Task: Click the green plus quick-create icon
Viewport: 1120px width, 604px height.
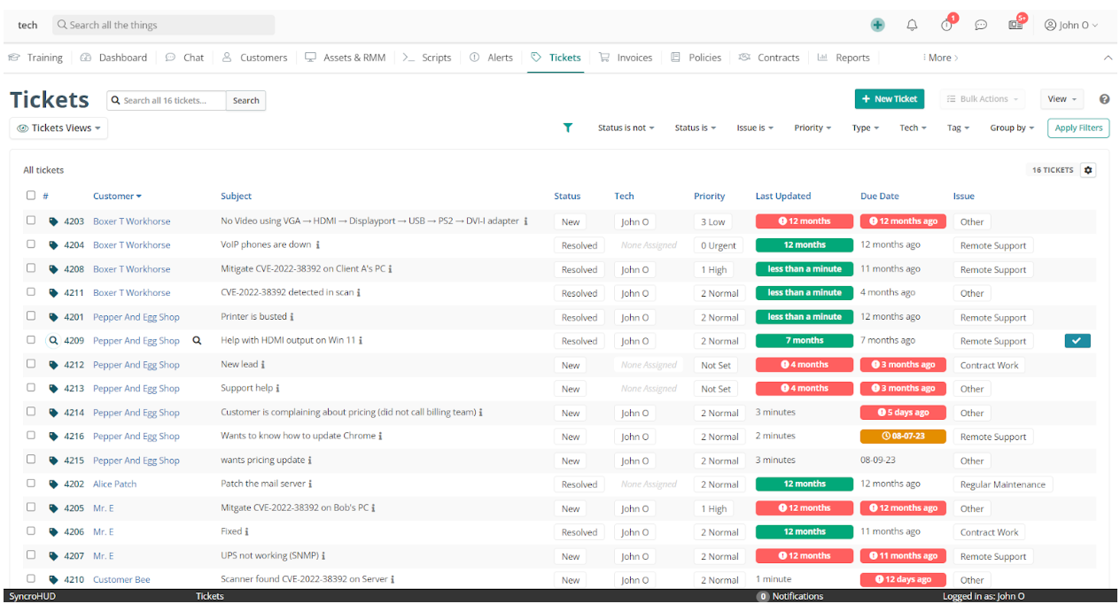Action: click(877, 25)
